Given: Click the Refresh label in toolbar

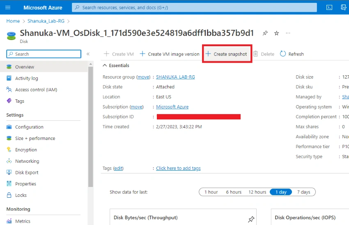Looking at the screenshot, I should 296,54.
